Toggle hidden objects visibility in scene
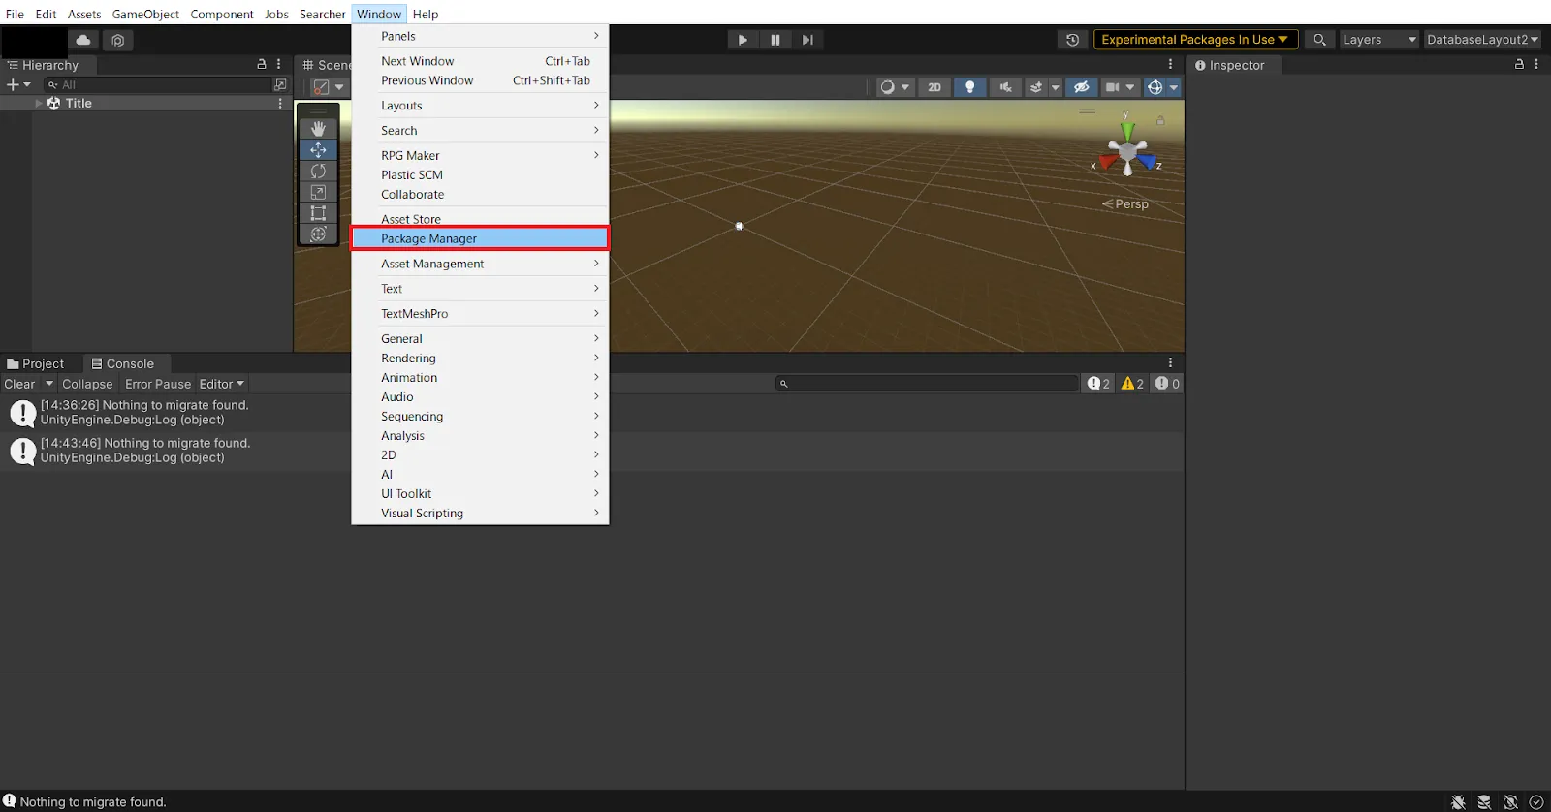Image resolution: width=1551 pixels, height=812 pixels. [x=1082, y=87]
